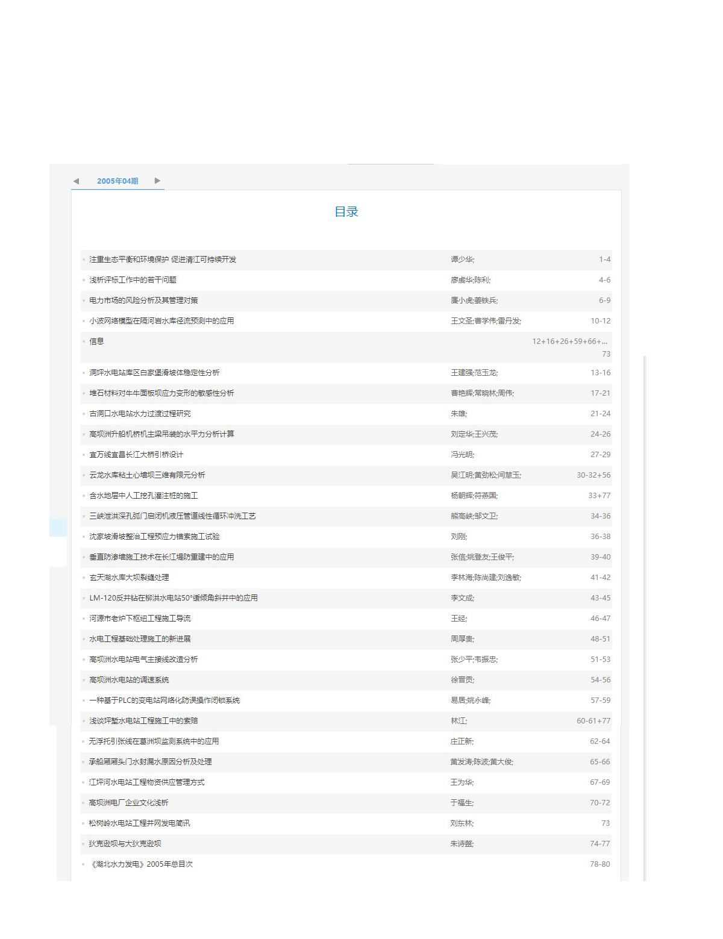Click author name 庄正新
Viewport: 723px width, 939px height.
[x=462, y=741]
